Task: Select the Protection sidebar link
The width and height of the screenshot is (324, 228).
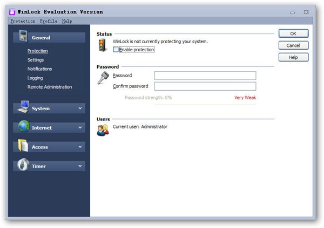Action: point(38,51)
